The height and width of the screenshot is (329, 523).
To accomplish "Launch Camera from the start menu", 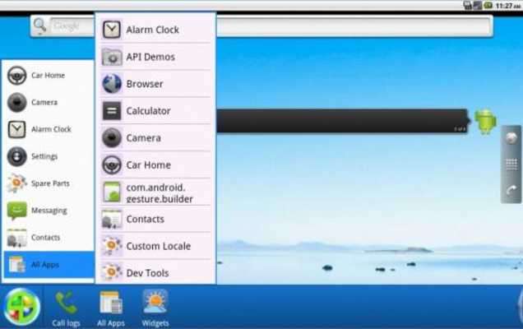I will [49, 102].
